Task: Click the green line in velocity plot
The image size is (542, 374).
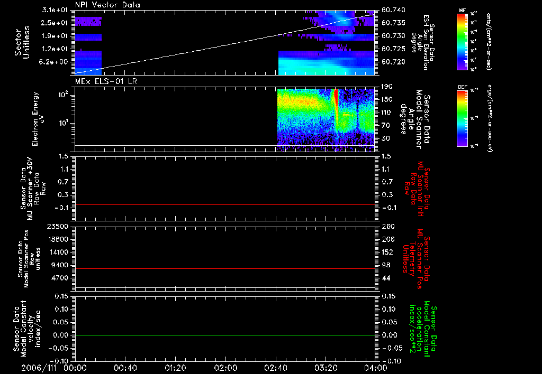Action: [224, 335]
